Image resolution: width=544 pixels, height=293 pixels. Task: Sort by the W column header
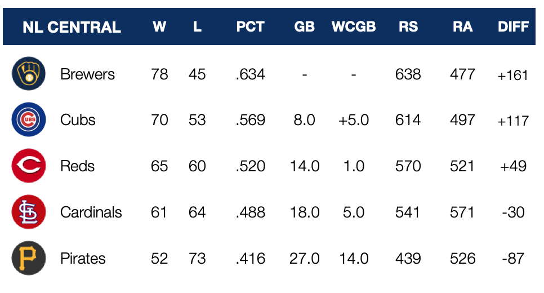point(159,26)
